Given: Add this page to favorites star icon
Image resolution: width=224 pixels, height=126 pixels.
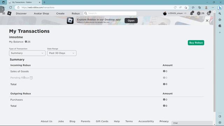Looking at the screenshot, I should point(186,7).
